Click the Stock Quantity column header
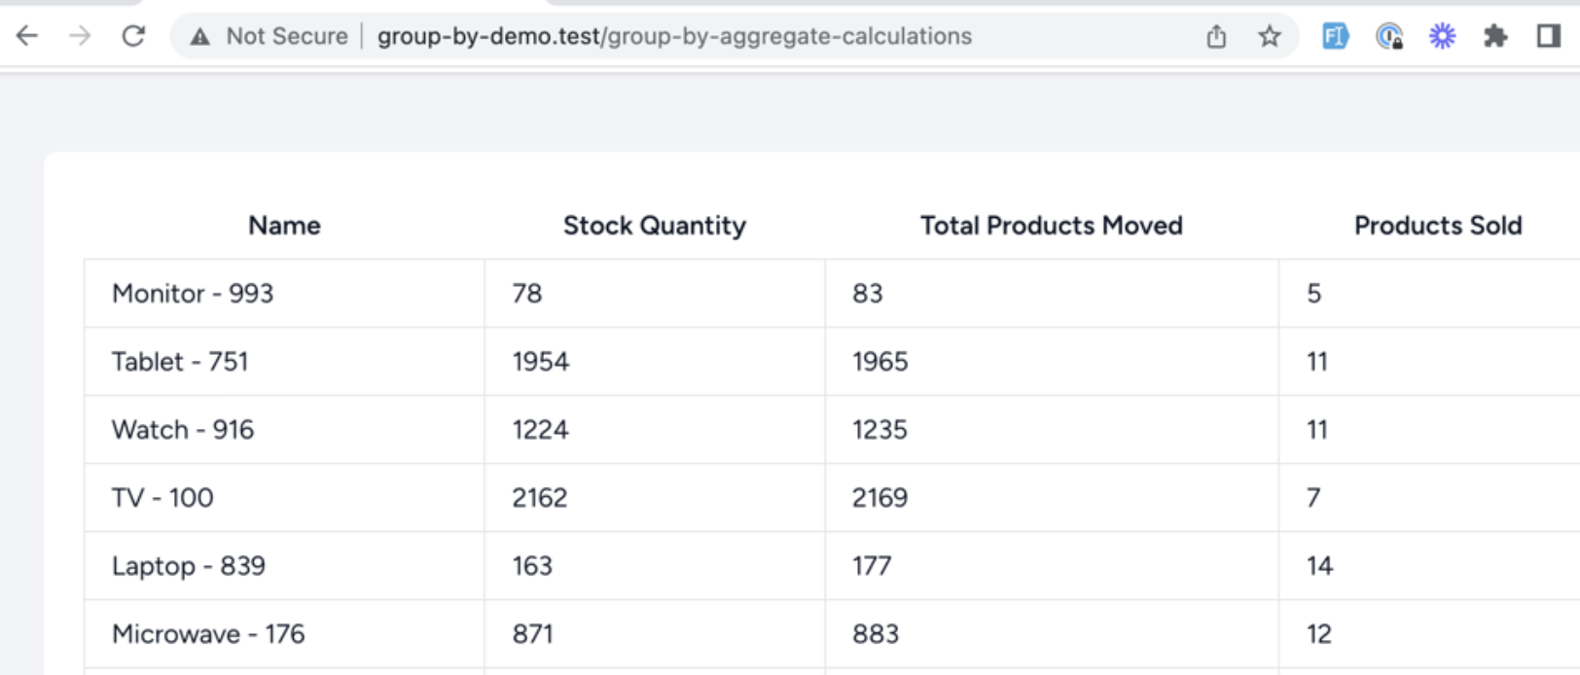Viewport: 1580px width, 675px height. pyautogui.click(x=655, y=226)
